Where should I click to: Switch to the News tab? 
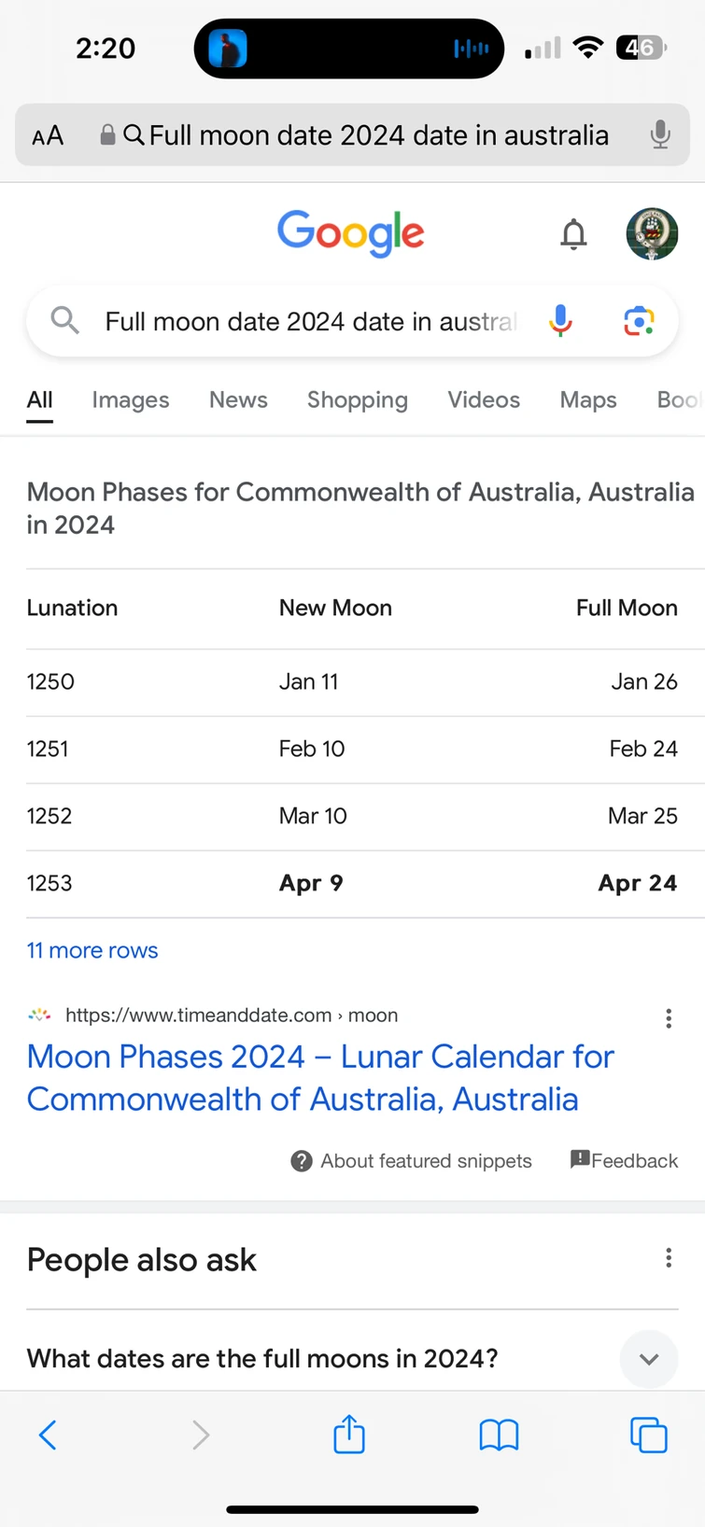(238, 399)
